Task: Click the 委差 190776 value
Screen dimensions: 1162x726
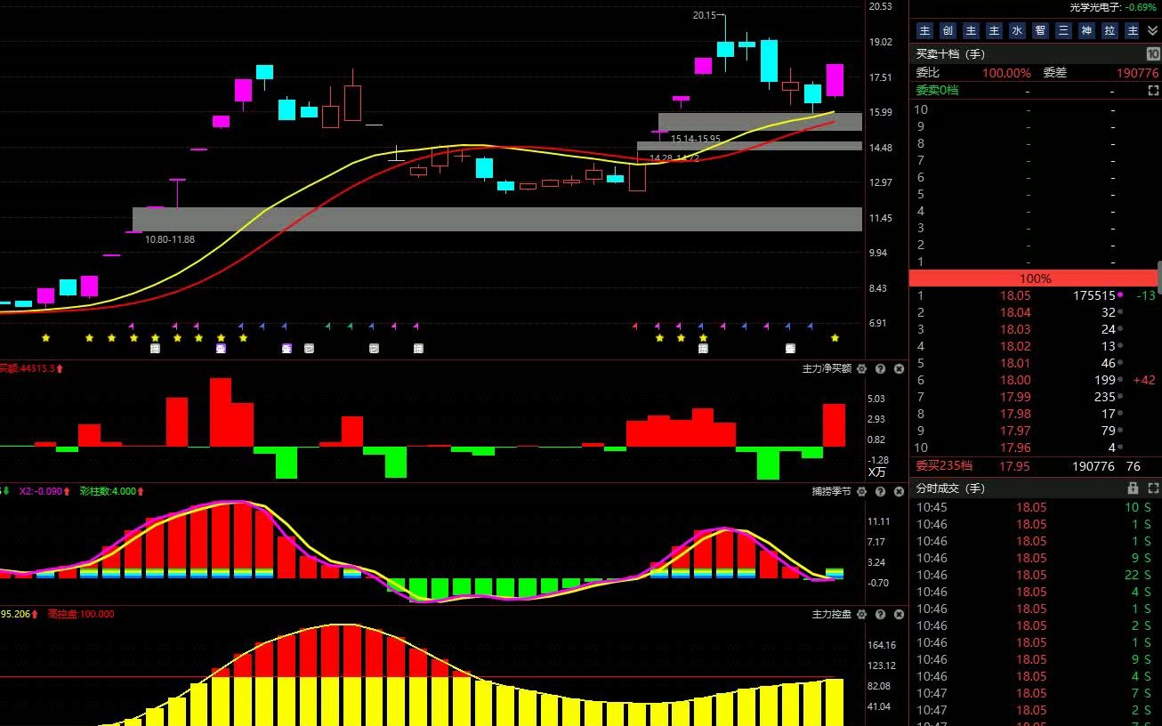Action: (1138, 73)
